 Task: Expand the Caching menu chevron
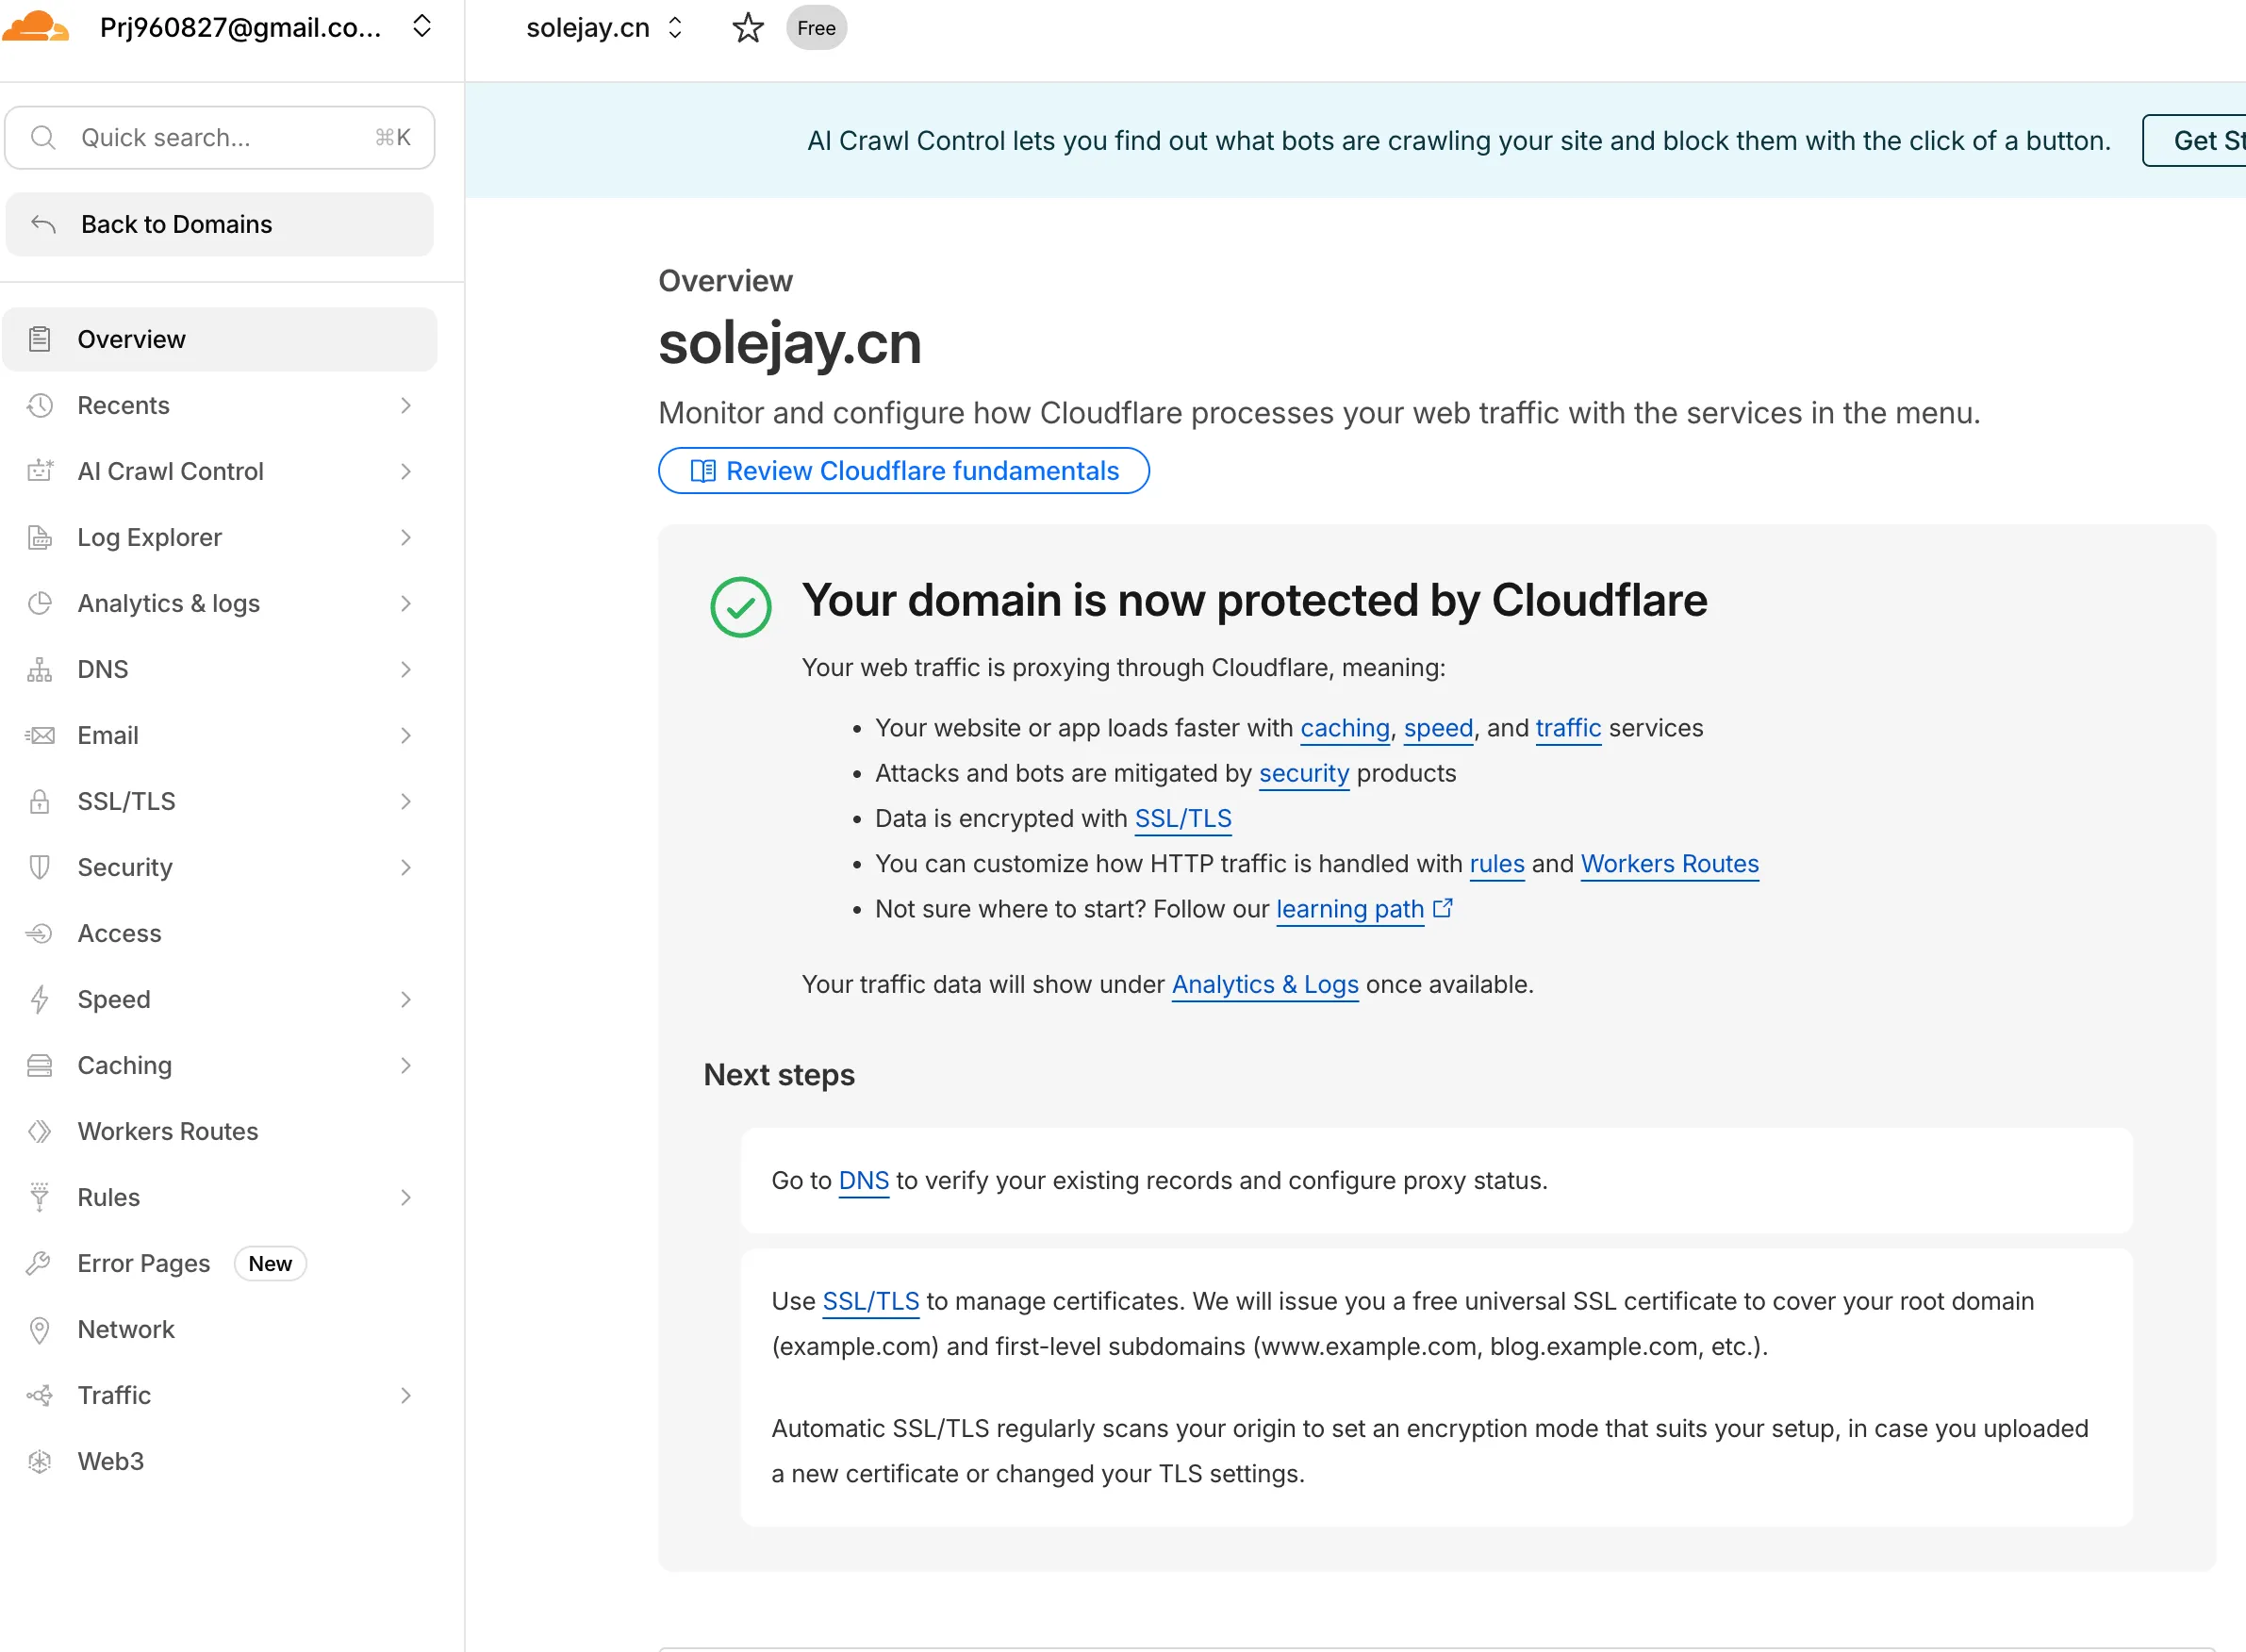click(405, 1065)
